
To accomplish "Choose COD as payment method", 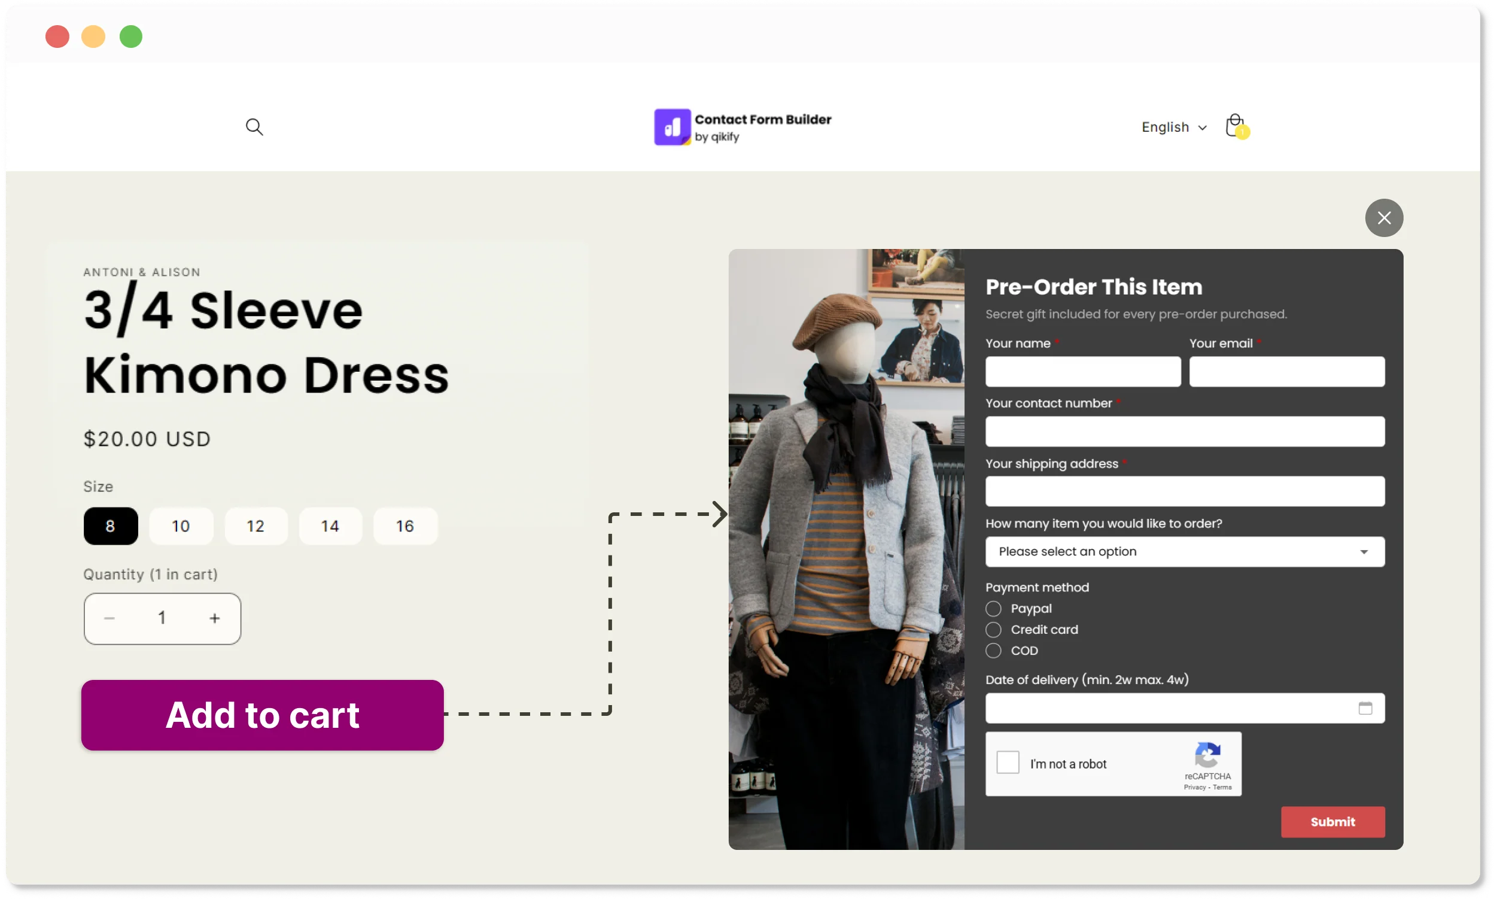I will tap(993, 651).
